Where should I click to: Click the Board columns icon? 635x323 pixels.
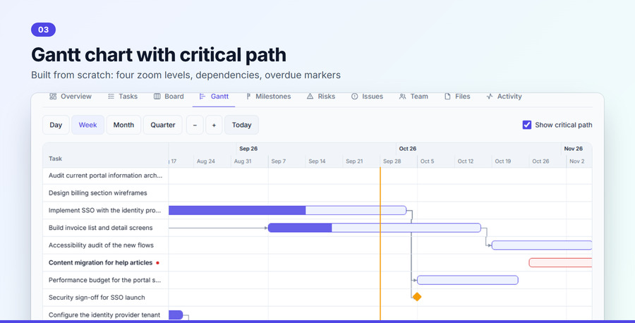point(157,97)
